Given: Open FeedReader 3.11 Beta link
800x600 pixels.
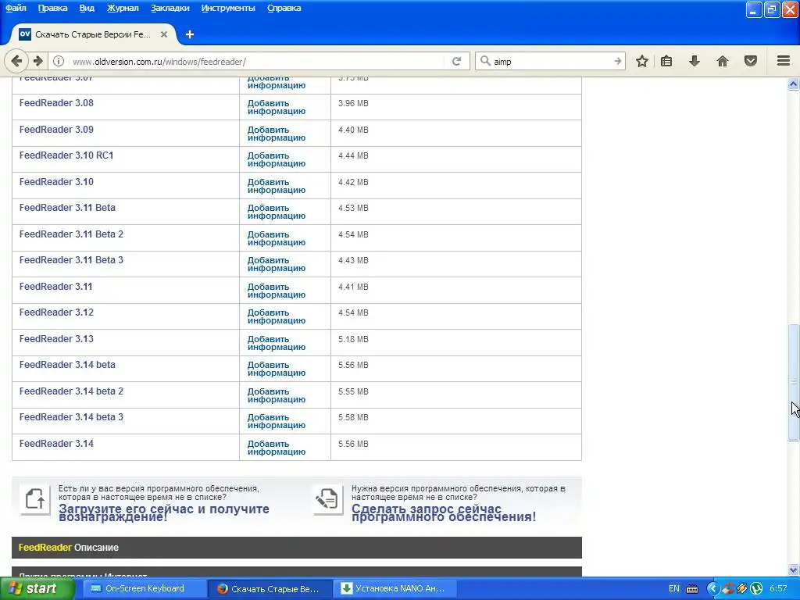Looking at the screenshot, I should coord(67,208).
